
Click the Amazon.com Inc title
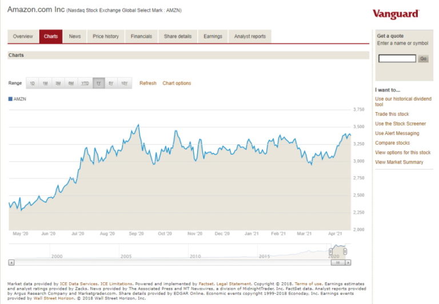(36, 10)
